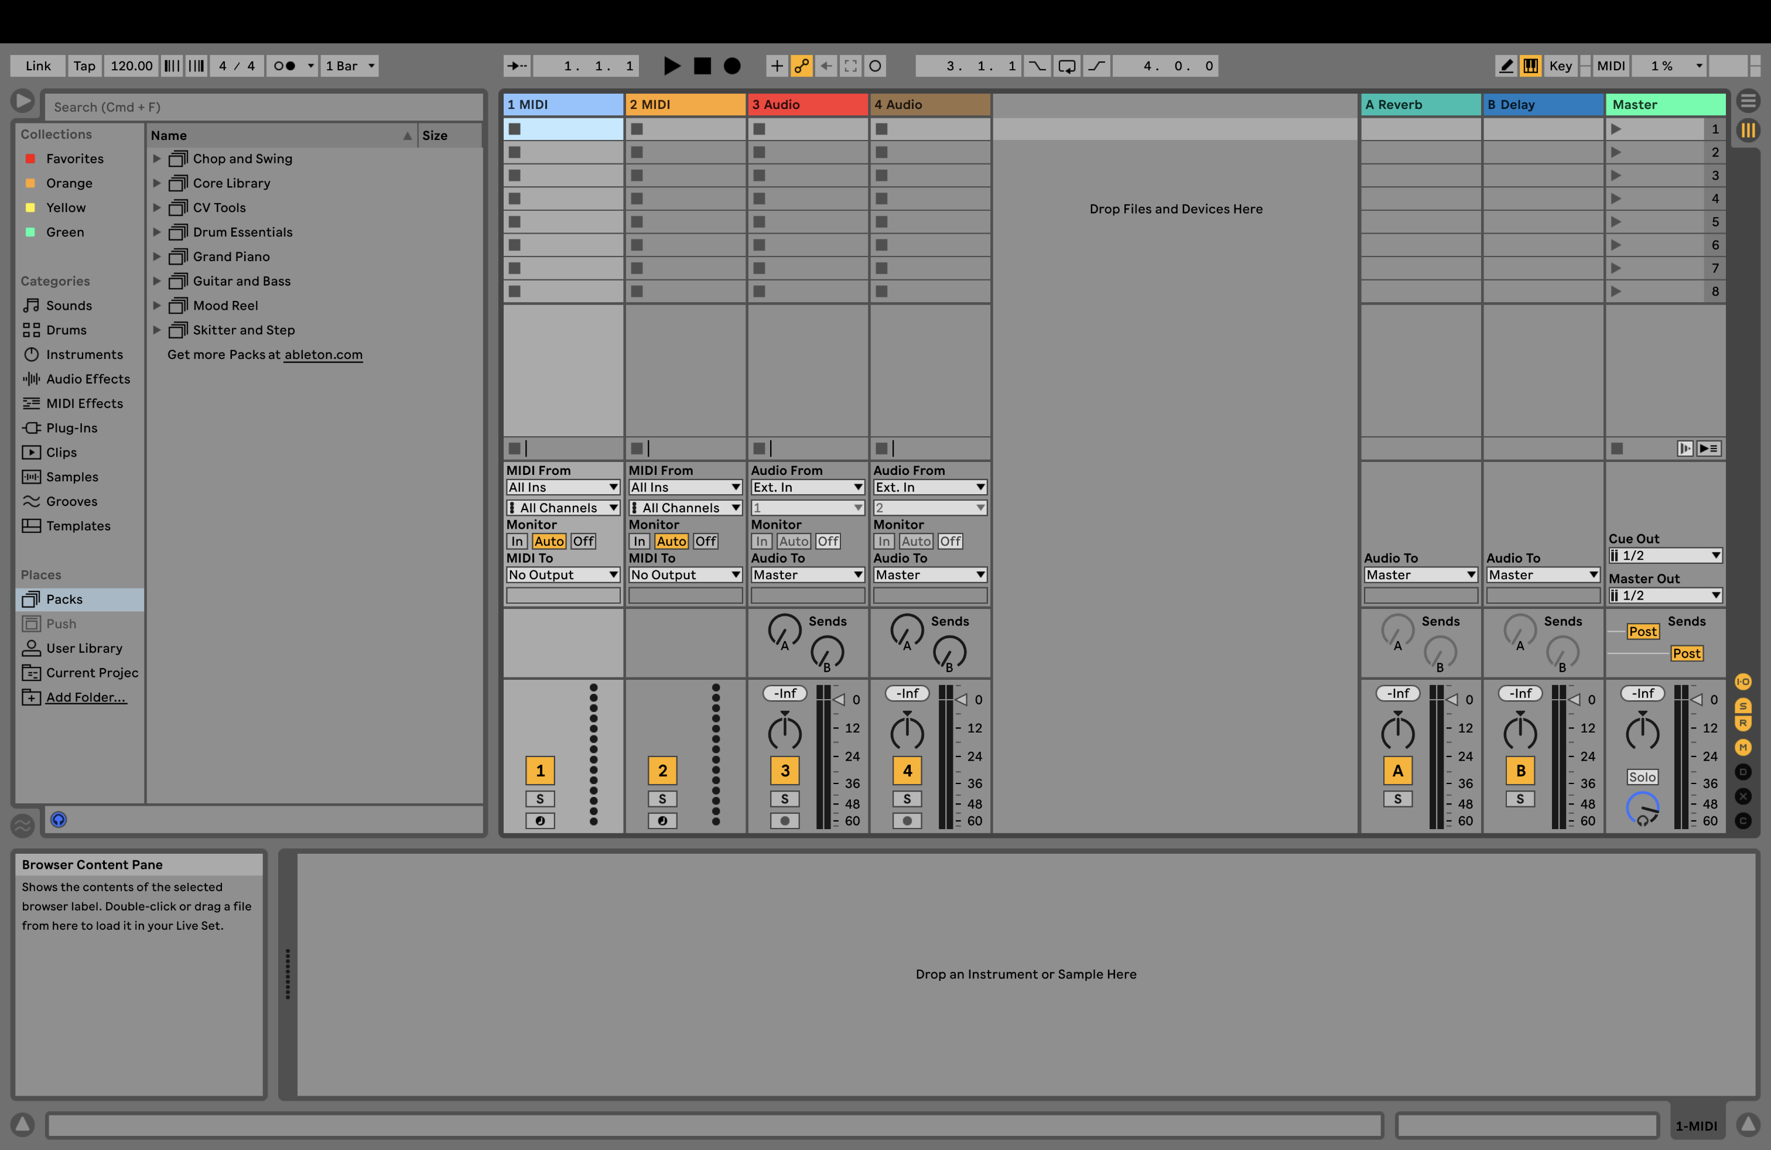1771x1150 pixels.
Task: Open Master Out 1/2 dropdown
Action: [x=1666, y=596]
